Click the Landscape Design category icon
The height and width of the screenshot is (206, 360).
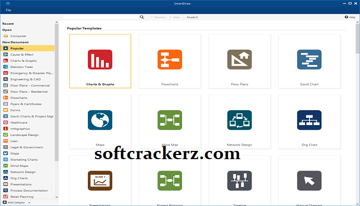6,135
